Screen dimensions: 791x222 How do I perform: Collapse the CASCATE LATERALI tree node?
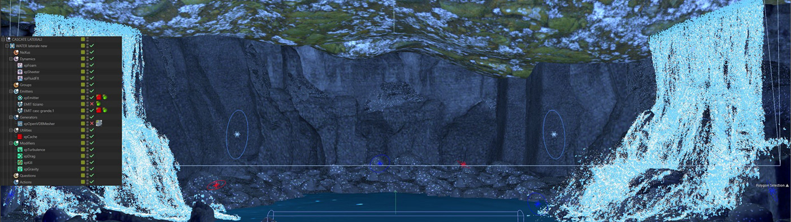[x=3, y=39]
